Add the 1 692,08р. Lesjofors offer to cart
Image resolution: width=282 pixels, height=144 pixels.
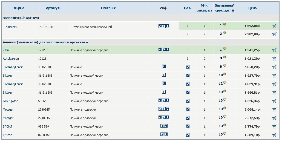274,26
